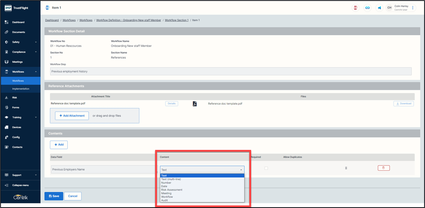Click the Save button

pos(53,196)
